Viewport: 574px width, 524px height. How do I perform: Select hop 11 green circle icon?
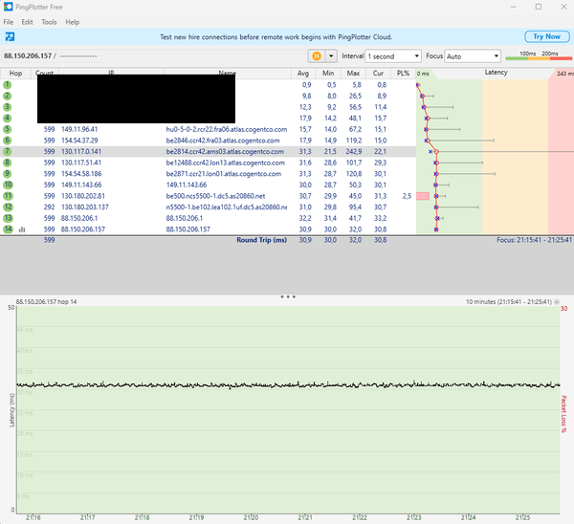8,196
